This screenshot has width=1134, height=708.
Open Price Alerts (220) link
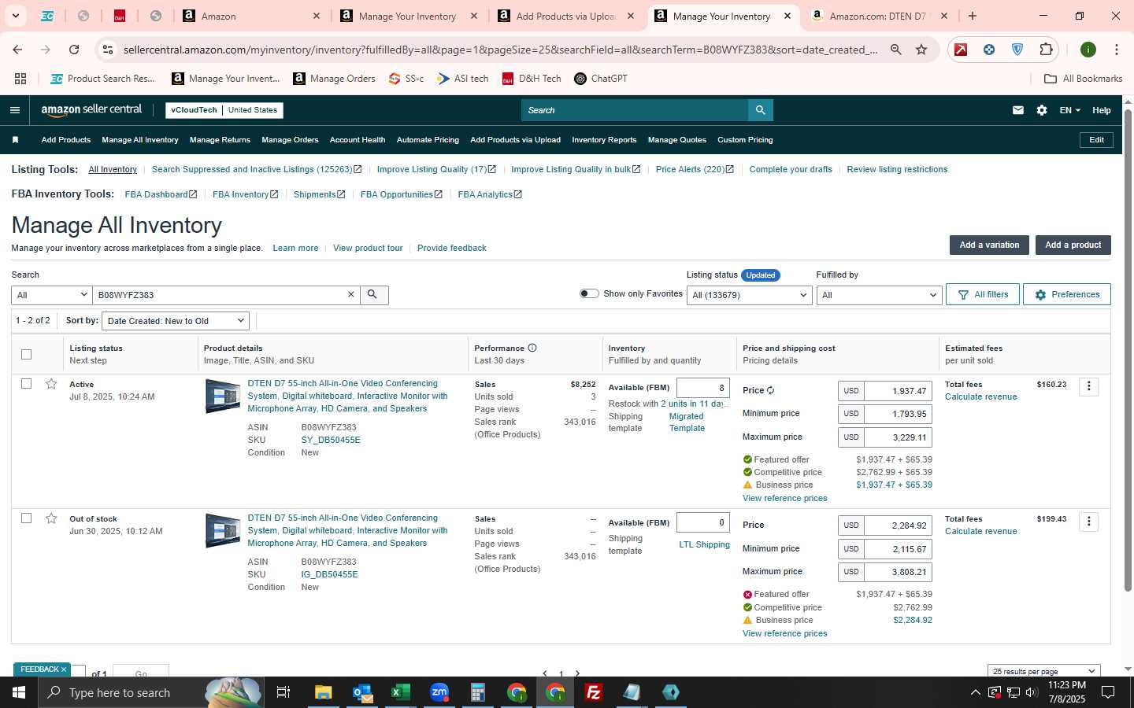[x=695, y=169]
